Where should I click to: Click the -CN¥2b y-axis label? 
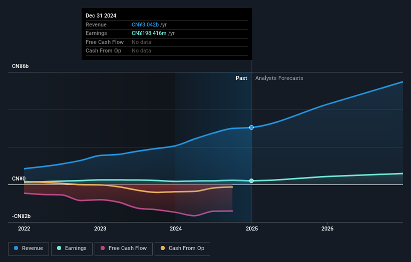(21, 216)
